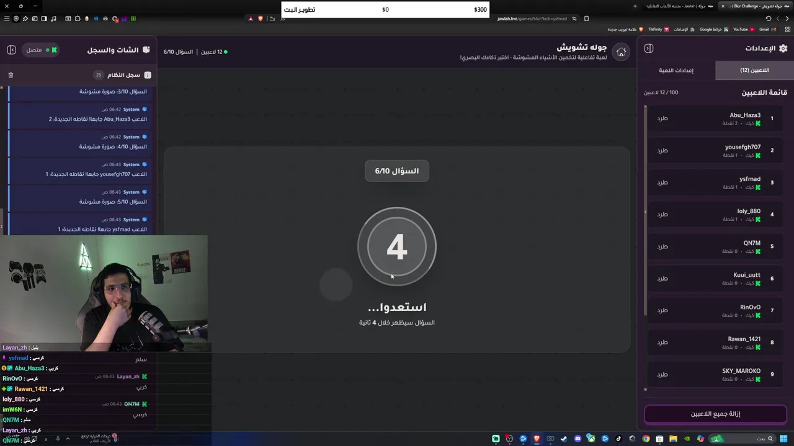Switch to إعدادات اللعبة tab
Viewport: 794px width, 446px height.
click(676, 70)
